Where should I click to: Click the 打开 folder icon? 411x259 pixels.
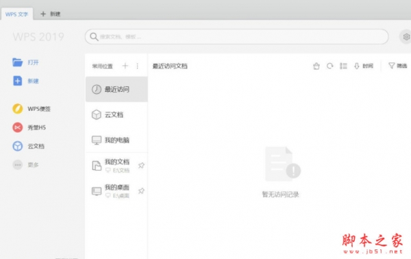[x=18, y=62]
